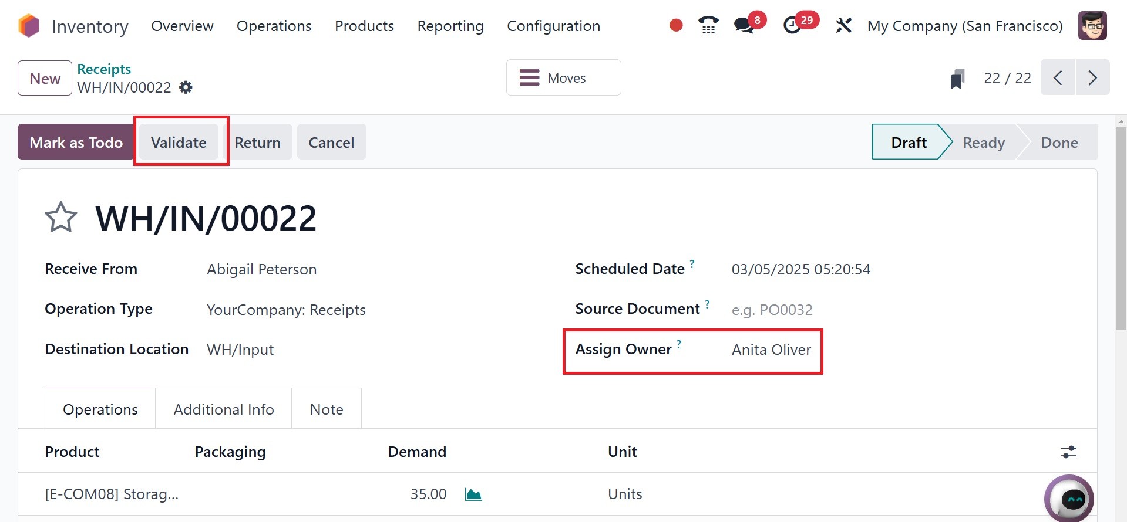The image size is (1127, 522).
Task: Open the Reporting menu
Action: point(450,26)
